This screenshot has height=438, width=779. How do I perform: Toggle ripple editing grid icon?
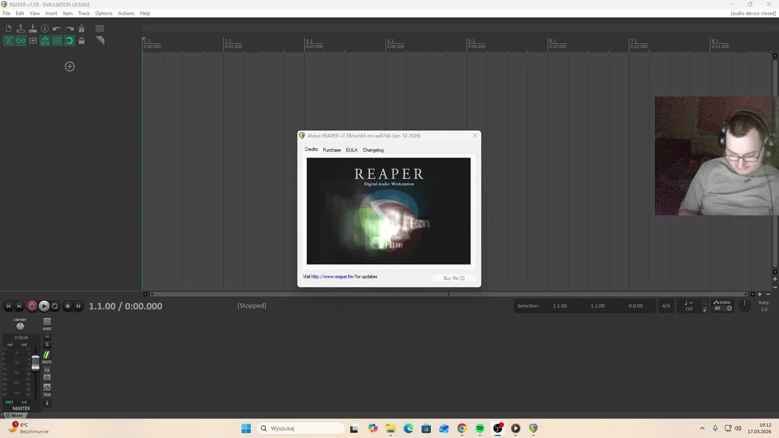click(x=33, y=41)
